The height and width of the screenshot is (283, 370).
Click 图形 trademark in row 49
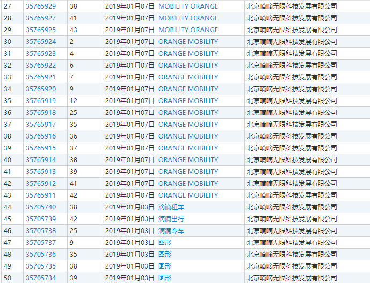click(x=165, y=266)
